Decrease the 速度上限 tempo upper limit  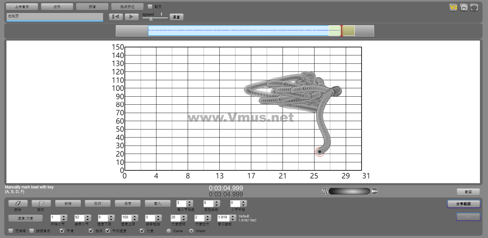[x=135, y=220]
